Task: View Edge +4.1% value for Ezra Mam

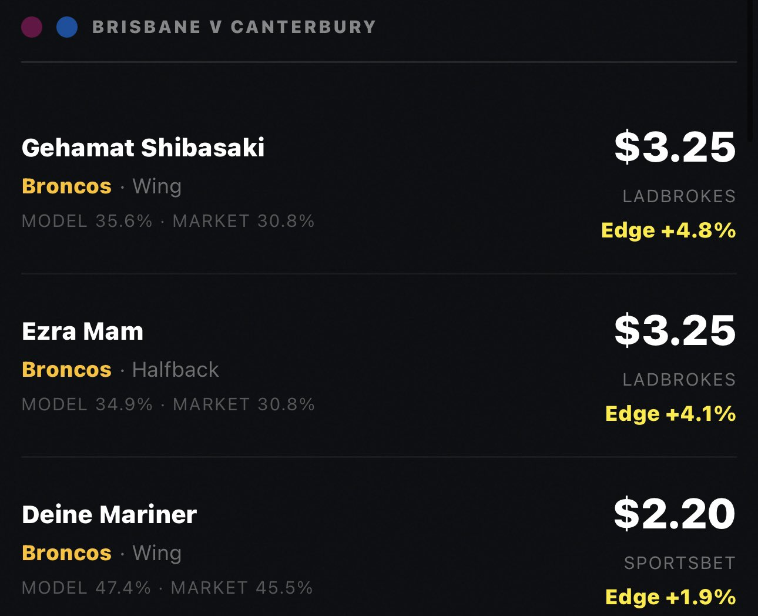Action: [x=670, y=413]
